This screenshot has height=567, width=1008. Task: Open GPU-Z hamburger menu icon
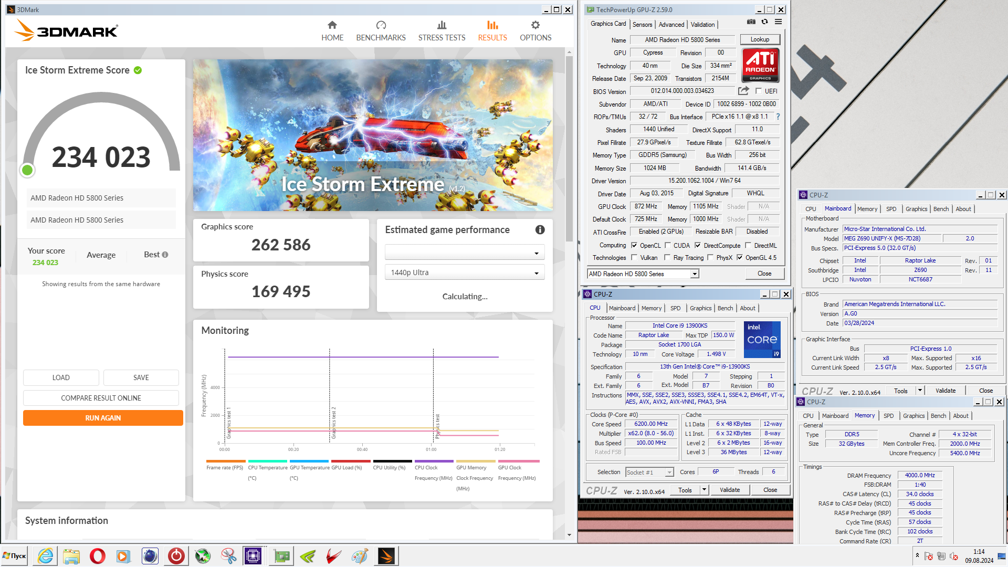(x=779, y=22)
